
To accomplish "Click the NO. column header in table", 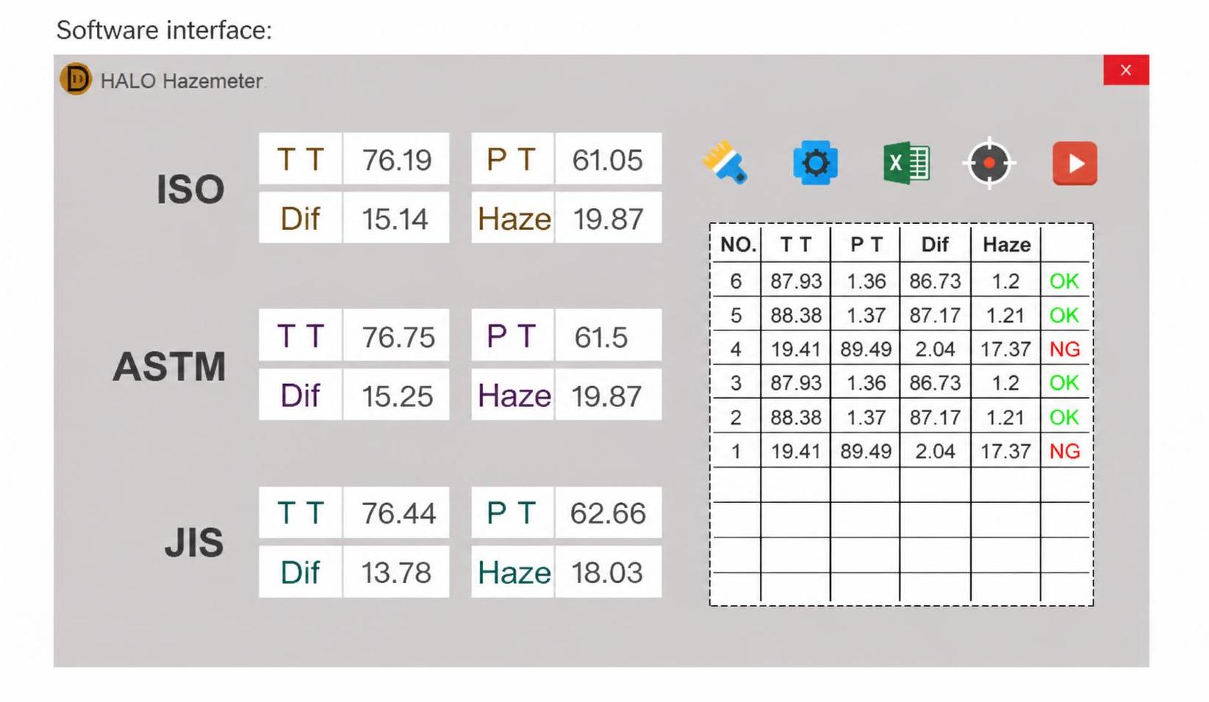I will click(x=738, y=245).
